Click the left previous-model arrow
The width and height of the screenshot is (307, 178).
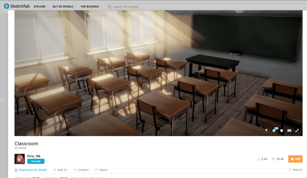[2, 100]
